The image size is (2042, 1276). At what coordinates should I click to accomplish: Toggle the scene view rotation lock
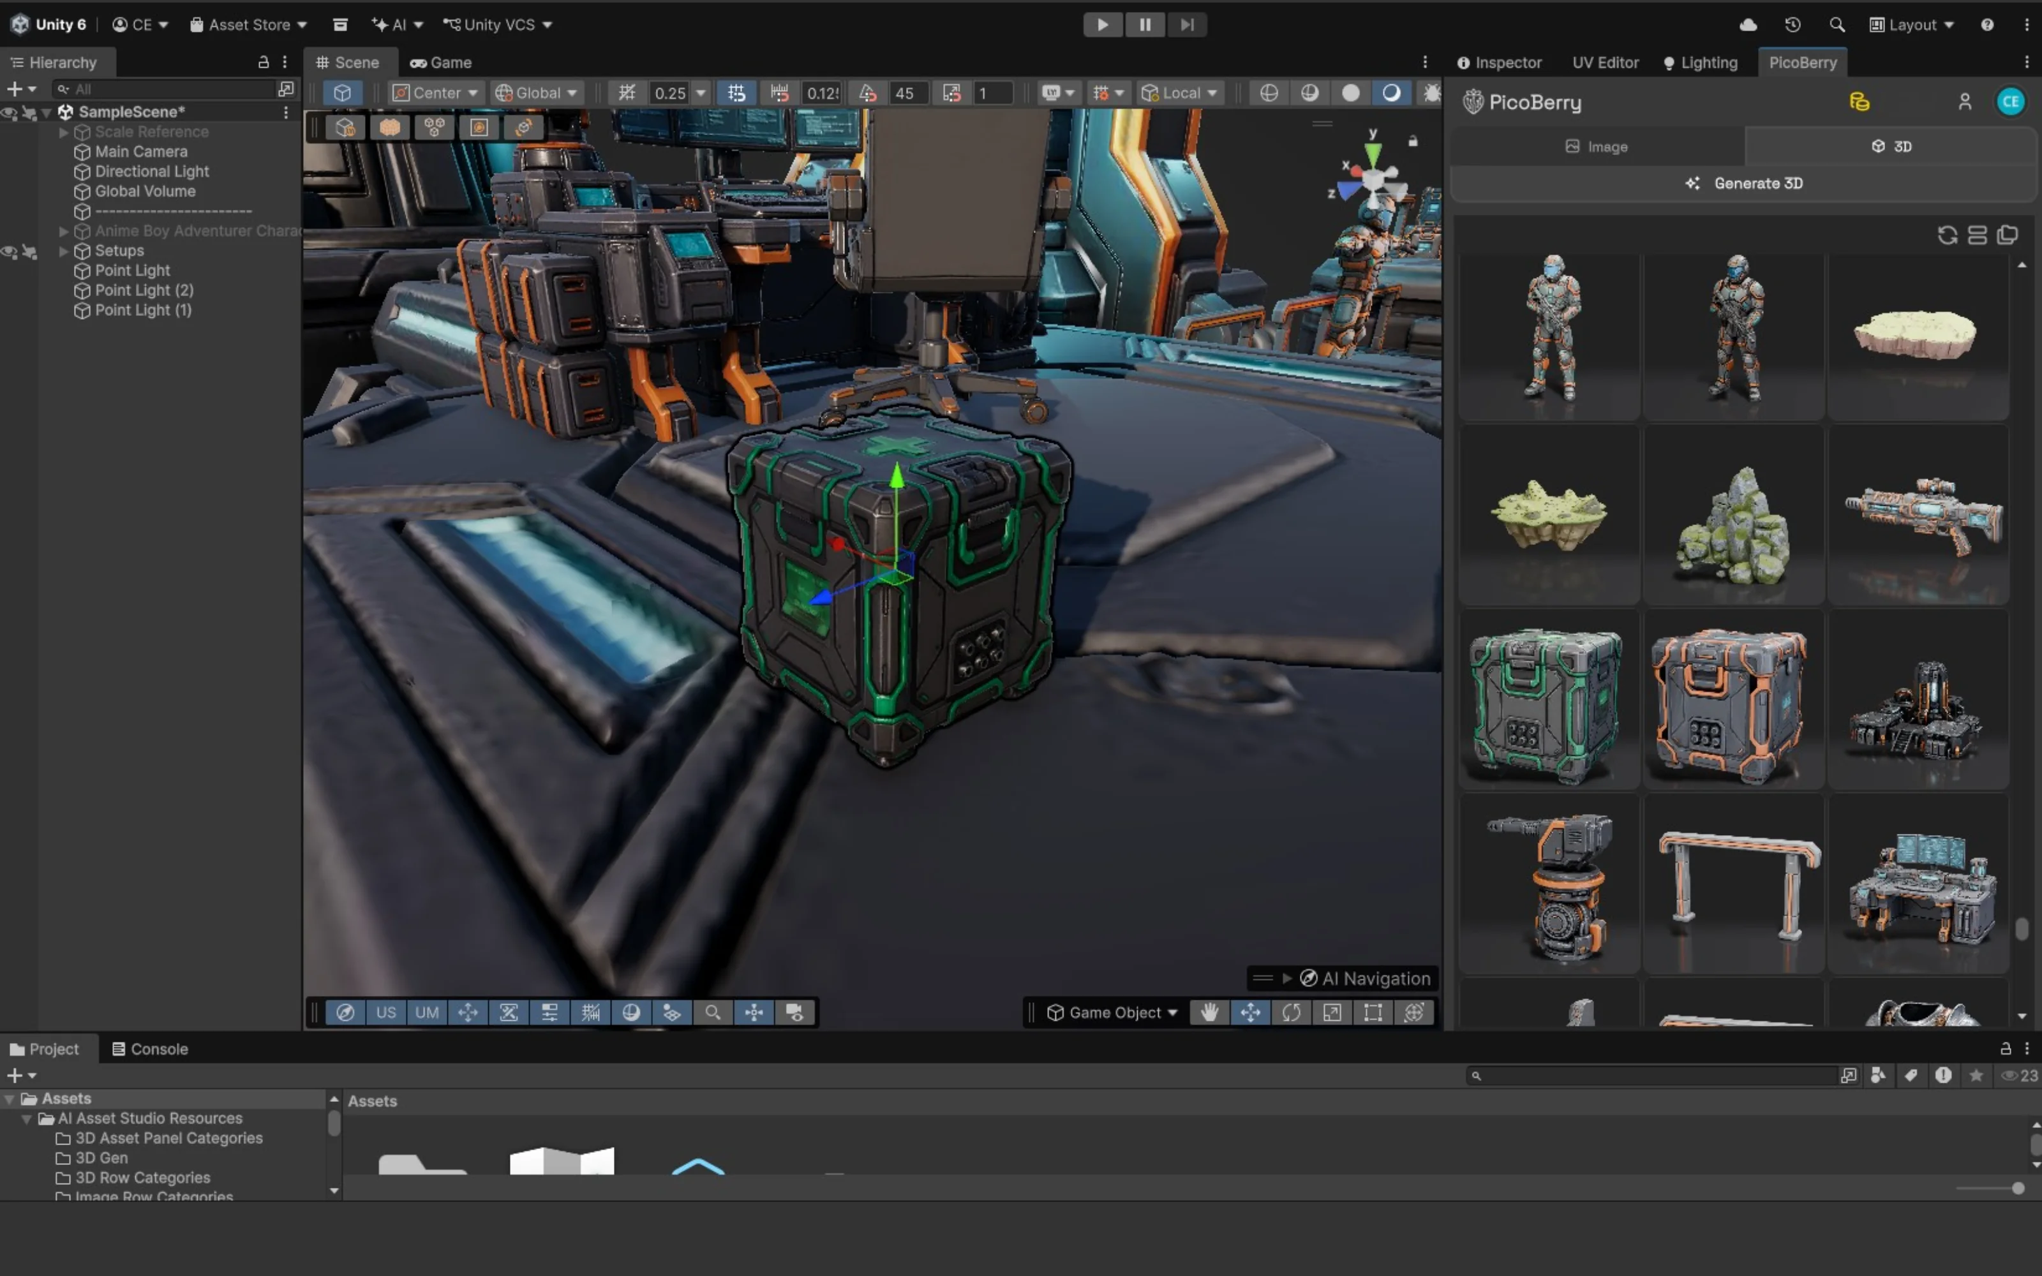pyautogui.click(x=1413, y=140)
